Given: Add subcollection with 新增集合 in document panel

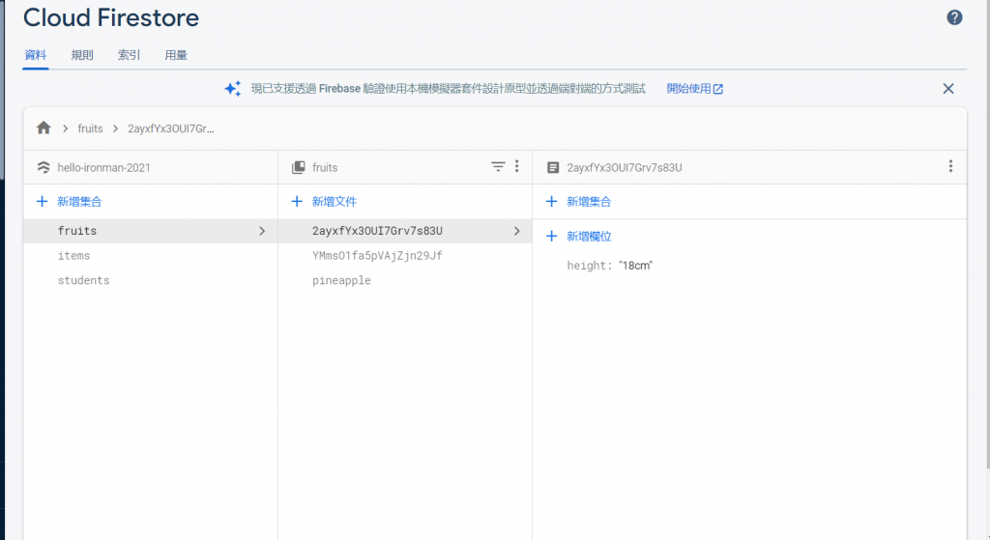Looking at the screenshot, I should click(579, 202).
